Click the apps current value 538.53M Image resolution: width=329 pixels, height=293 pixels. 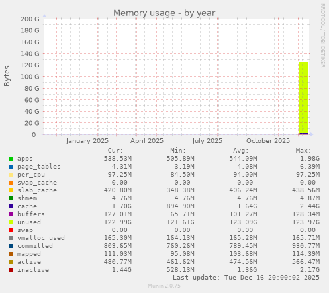(x=118, y=159)
